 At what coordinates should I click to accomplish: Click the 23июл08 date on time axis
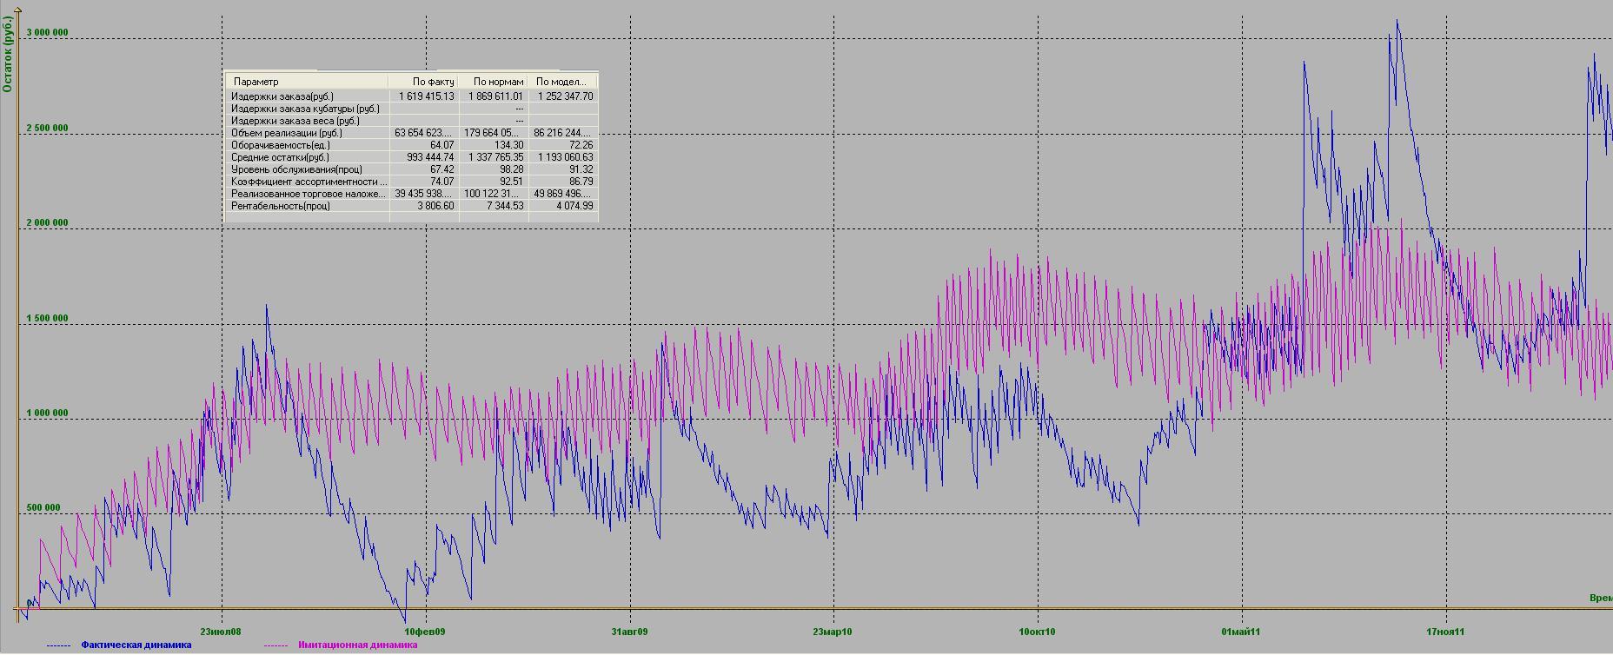[221, 632]
